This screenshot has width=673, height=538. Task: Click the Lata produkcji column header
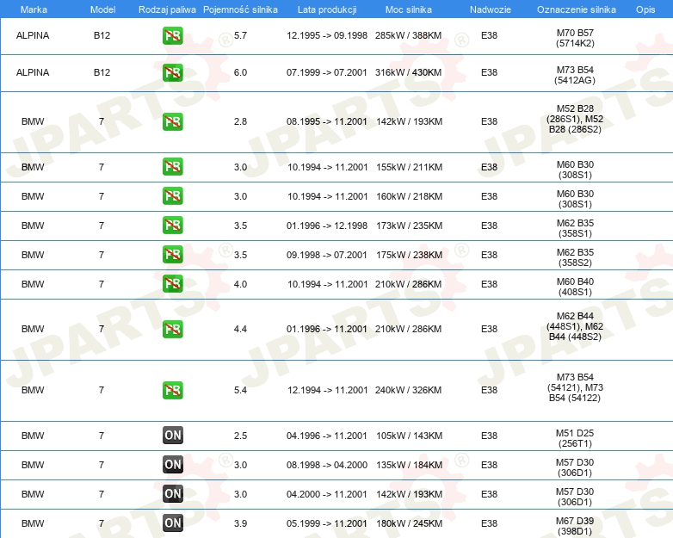pyautogui.click(x=327, y=9)
